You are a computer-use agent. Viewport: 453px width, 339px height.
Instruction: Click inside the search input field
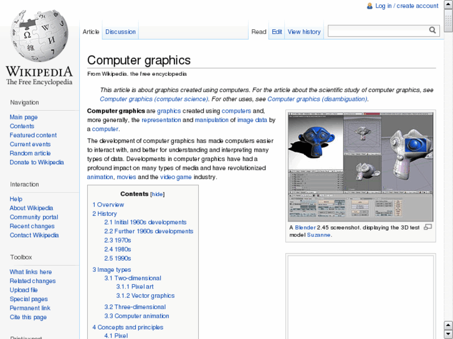(378, 30)
